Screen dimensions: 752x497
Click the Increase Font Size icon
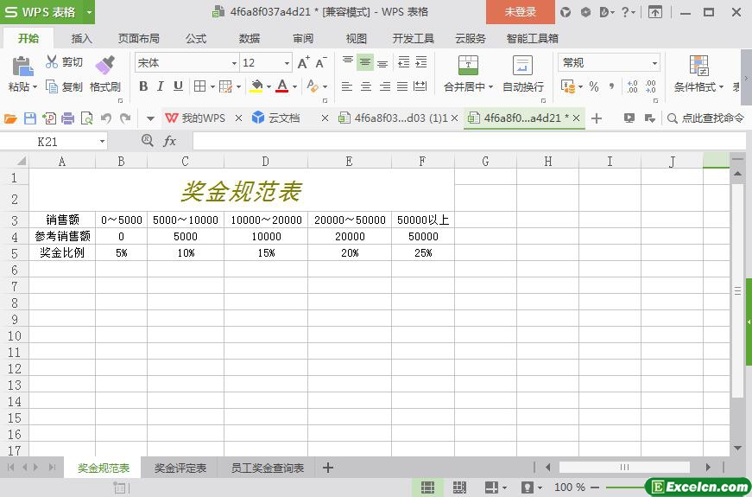pos(303,63)
